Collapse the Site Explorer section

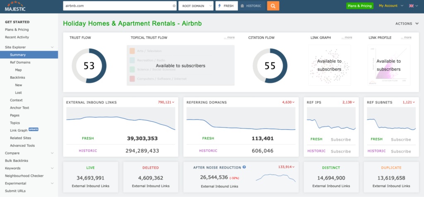coord(52,47)
